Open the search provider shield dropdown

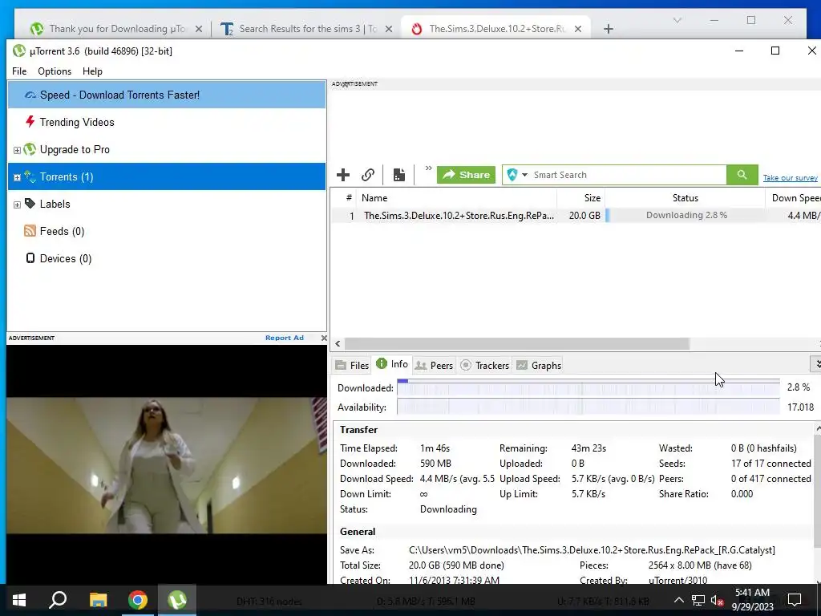pos(517,175)
